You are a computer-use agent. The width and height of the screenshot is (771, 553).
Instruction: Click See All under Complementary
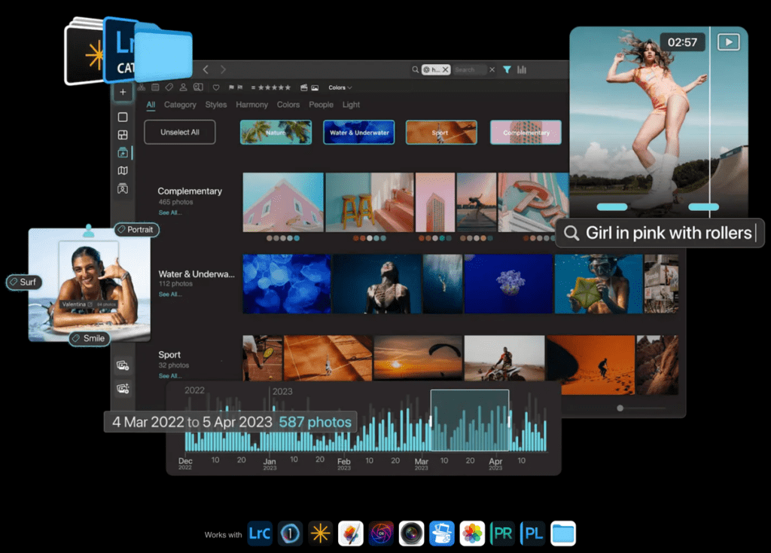coord(169,213)
